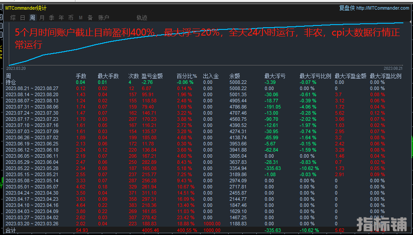Click the 合计 totals row label
The height and width of the screenshot is (235, 413).
[10, 230]
